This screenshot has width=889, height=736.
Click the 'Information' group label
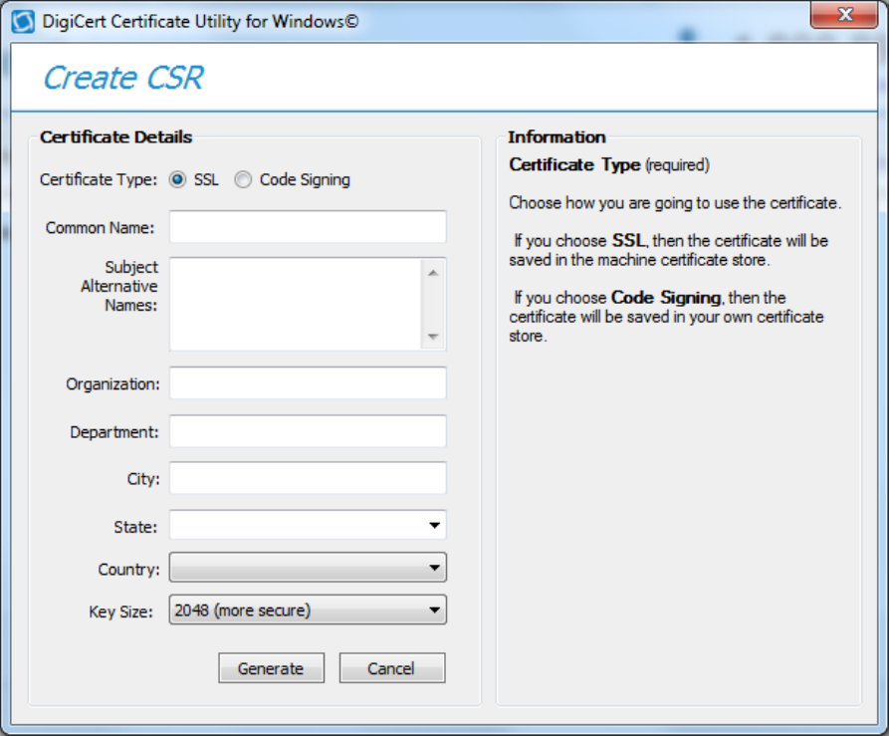[556, 137]
